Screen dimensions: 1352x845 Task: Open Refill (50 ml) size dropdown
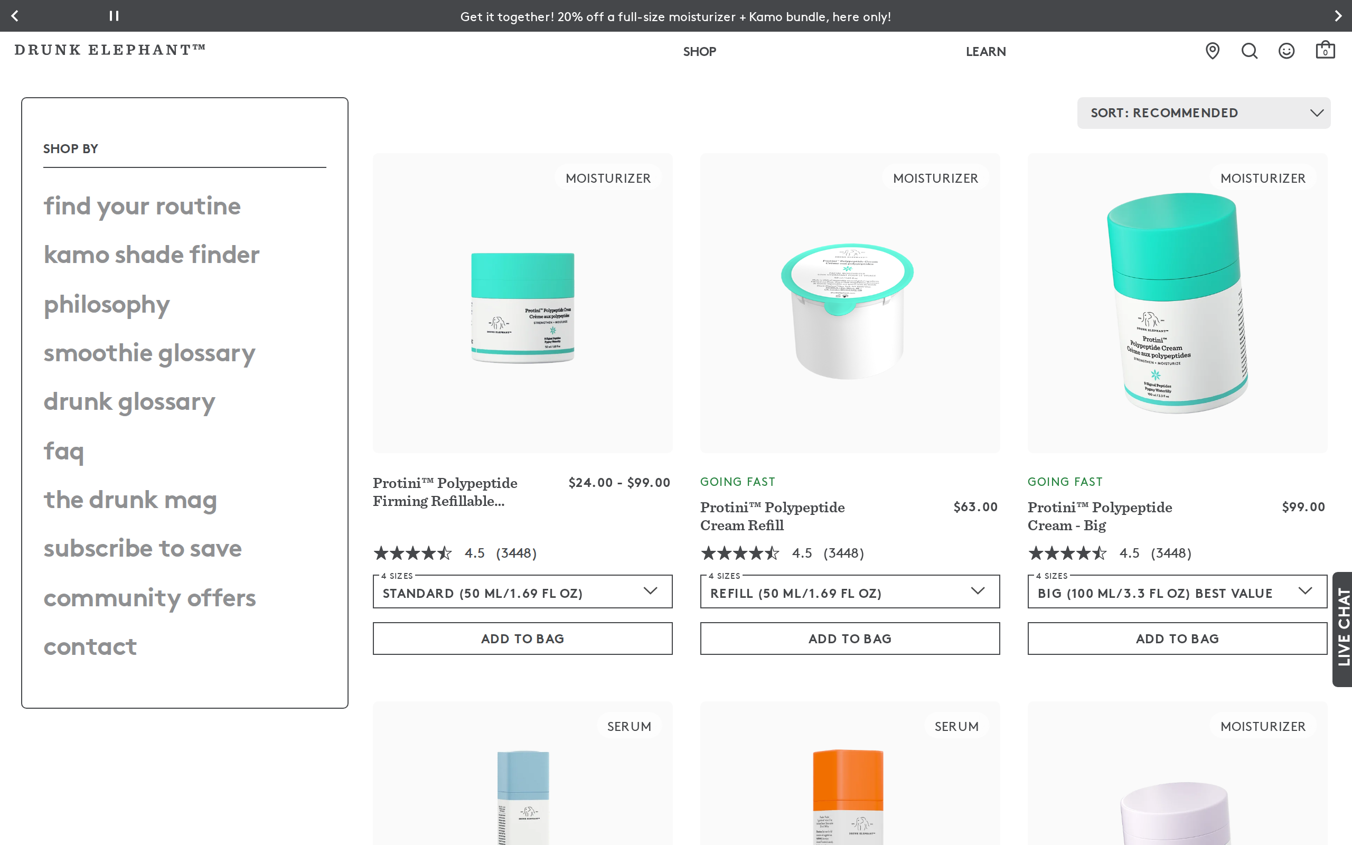(x=850, y=592)
